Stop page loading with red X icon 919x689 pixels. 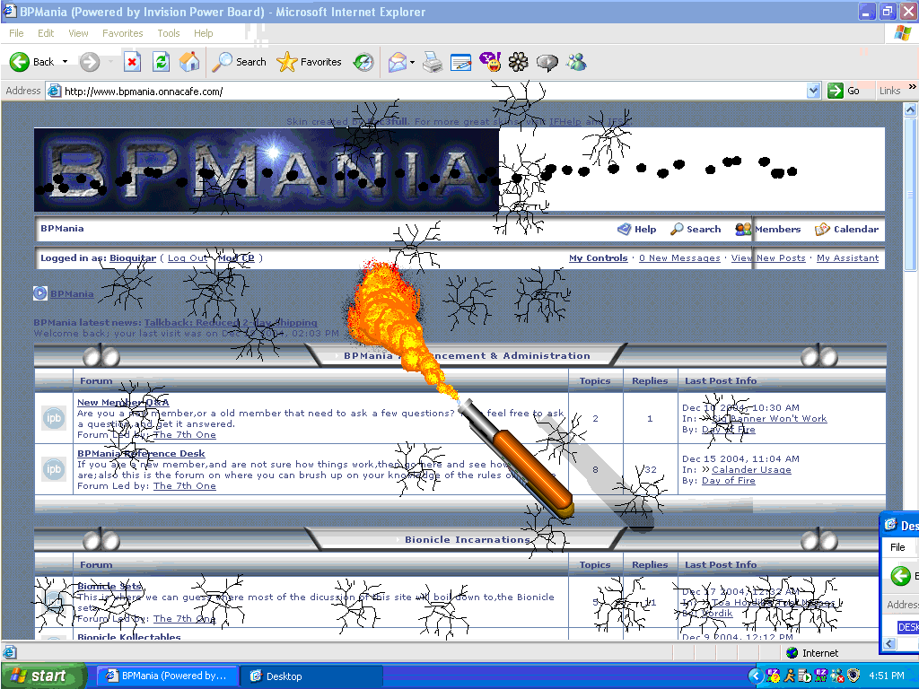click(x=133, y=62)
